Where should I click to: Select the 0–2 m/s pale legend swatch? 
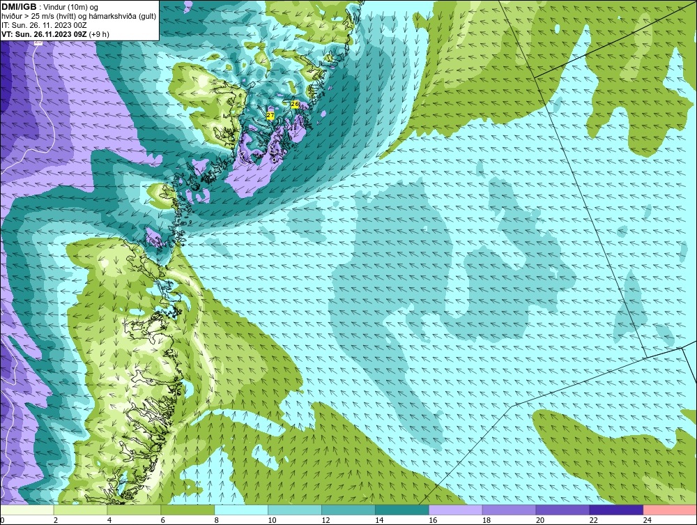point(26,510)
